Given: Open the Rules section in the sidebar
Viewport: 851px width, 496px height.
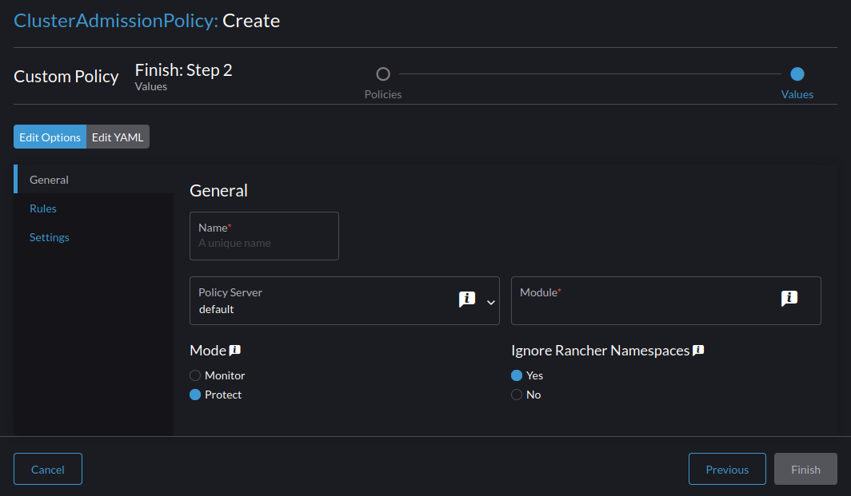Looking at the screenshot, I should click(42, 208).
